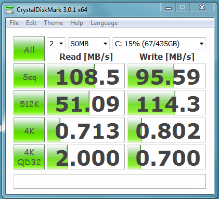Click the 4K QD32 read result 2.000
Viewport: 219px width, 199px height.
[86, 157]
